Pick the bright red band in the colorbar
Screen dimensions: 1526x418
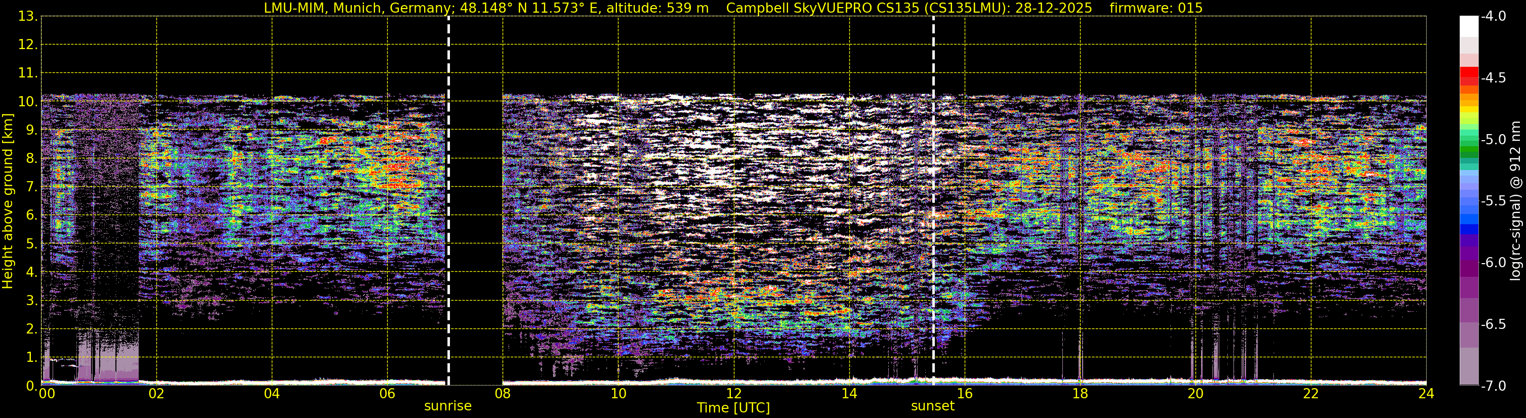click(1468, 72)
